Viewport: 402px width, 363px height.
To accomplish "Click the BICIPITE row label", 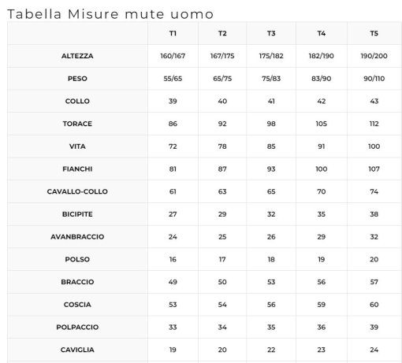I will click(77, 214).
